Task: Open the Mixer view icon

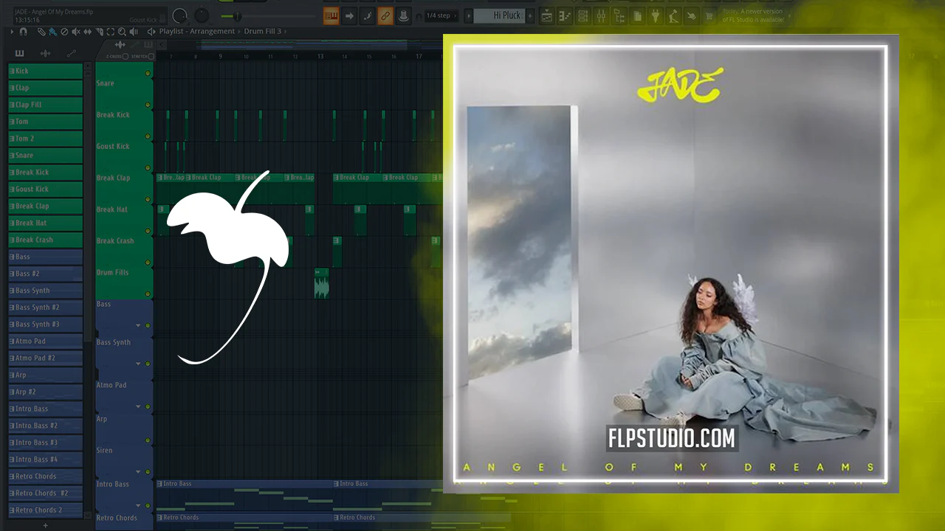Action: pyautogui.click(x=601, y=15)
